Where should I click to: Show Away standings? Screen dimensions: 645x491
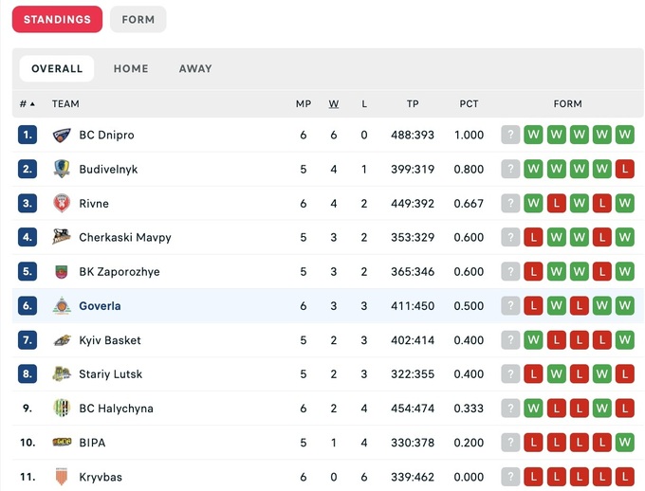195,69
